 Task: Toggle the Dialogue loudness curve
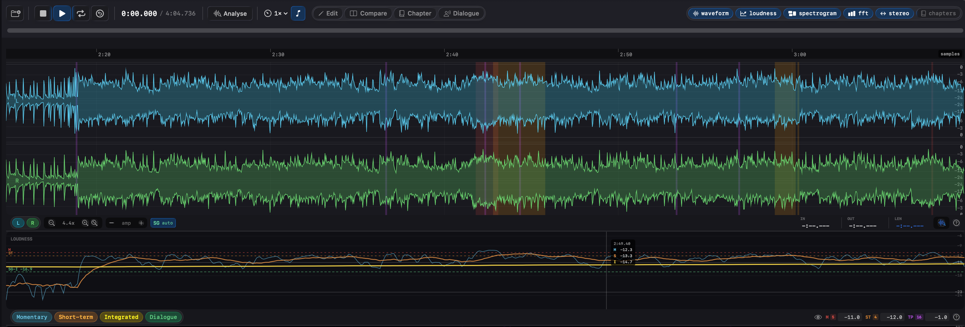pyautogui.click(x=163, y=317)
